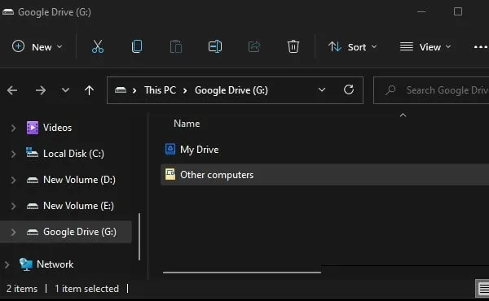Click the Local Disk (C:) drive icon
Screen dimensions: 489x301
(x=32, y=153)
